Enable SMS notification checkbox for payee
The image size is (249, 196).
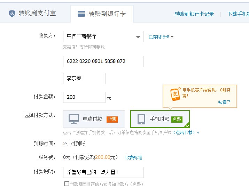click(67, 184)
